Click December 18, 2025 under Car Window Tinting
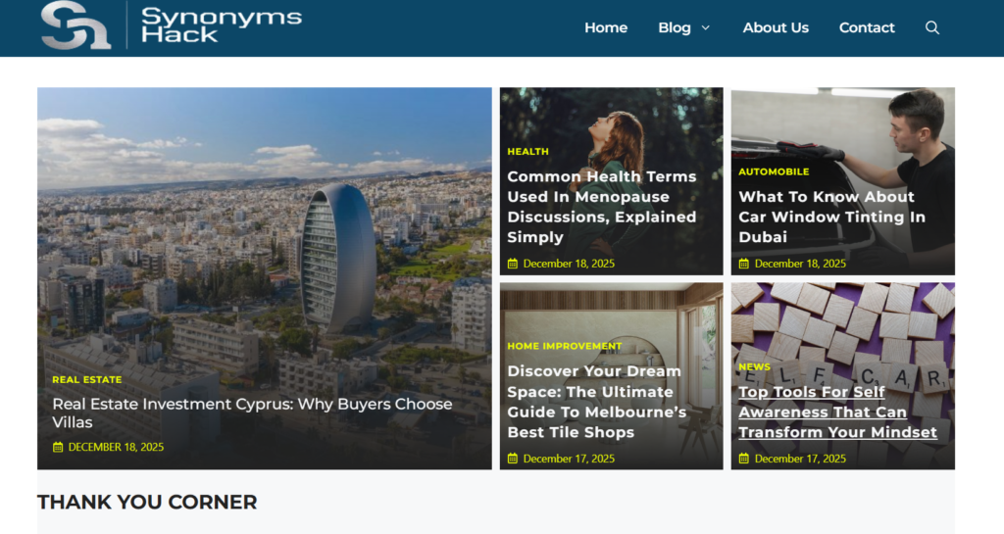 coord(800,264)
